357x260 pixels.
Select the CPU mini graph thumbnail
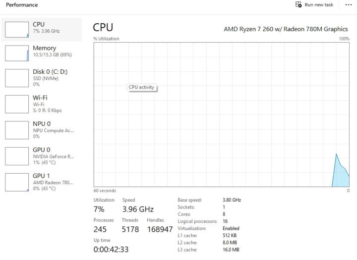17,29
